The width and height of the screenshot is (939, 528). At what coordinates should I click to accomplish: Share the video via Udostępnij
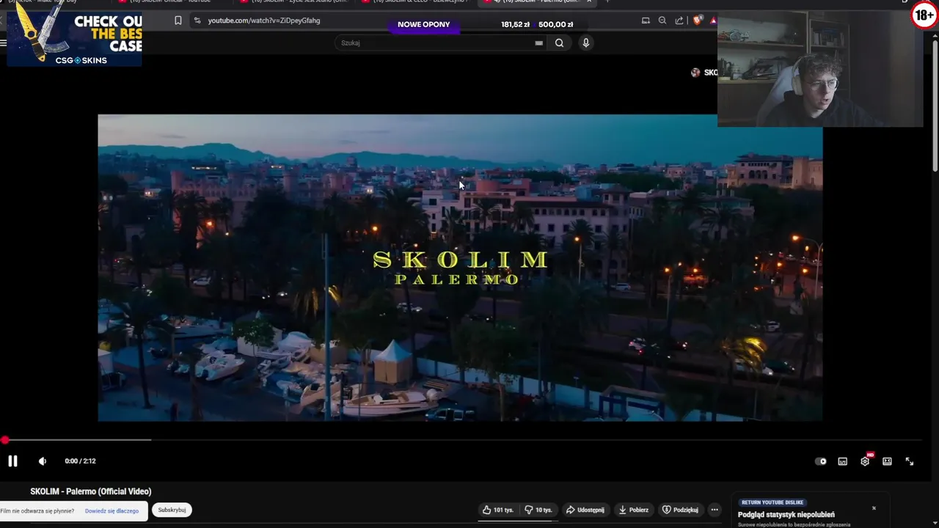pyautogui.click(x=585, y=510)
